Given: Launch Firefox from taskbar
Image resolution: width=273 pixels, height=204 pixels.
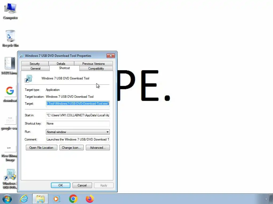Looking at the screenshot, I should coord(90,199).
